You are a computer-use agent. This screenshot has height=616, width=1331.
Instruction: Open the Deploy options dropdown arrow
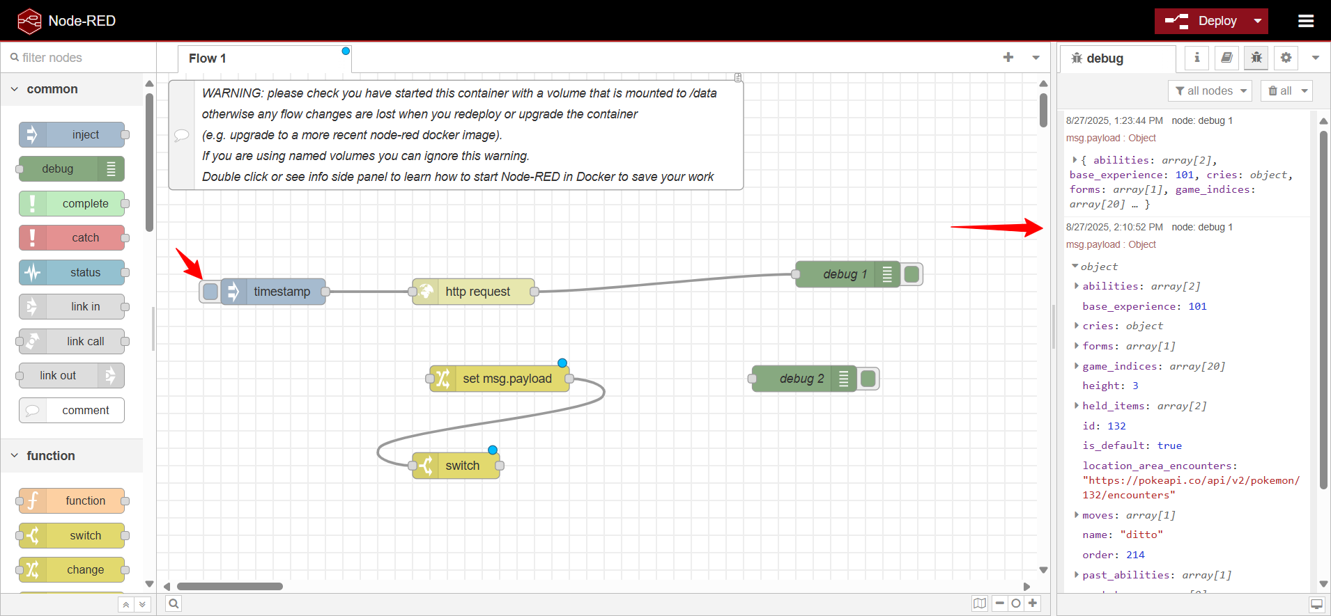click(x=1258, y=21)
